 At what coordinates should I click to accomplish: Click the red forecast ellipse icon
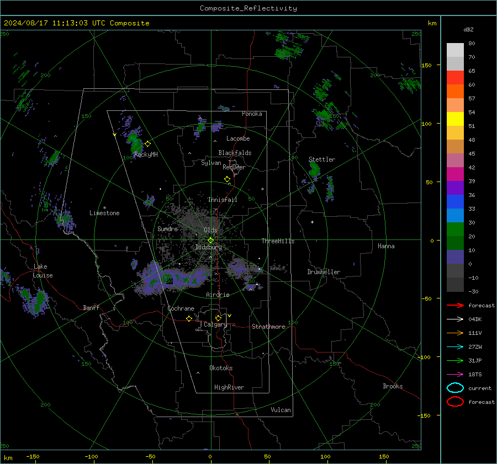point(455,402)
